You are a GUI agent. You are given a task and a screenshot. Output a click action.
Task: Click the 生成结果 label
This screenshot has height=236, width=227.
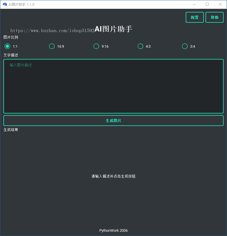(11, 130)
